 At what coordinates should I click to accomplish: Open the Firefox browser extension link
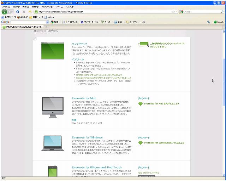[x=99, y=75]
